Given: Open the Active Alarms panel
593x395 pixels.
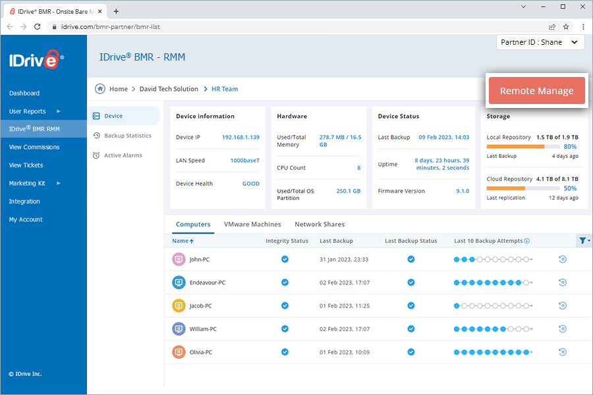Looking at the screenshot, I should (125, 155).
